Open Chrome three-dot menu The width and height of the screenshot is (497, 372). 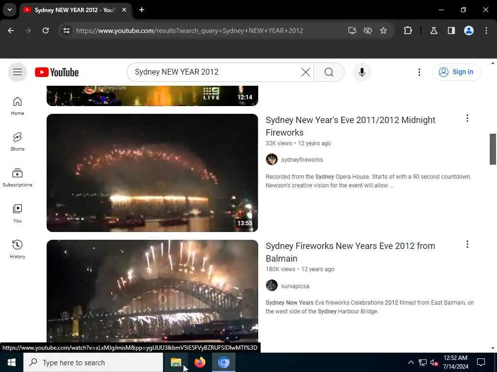[x=486, y=31]
